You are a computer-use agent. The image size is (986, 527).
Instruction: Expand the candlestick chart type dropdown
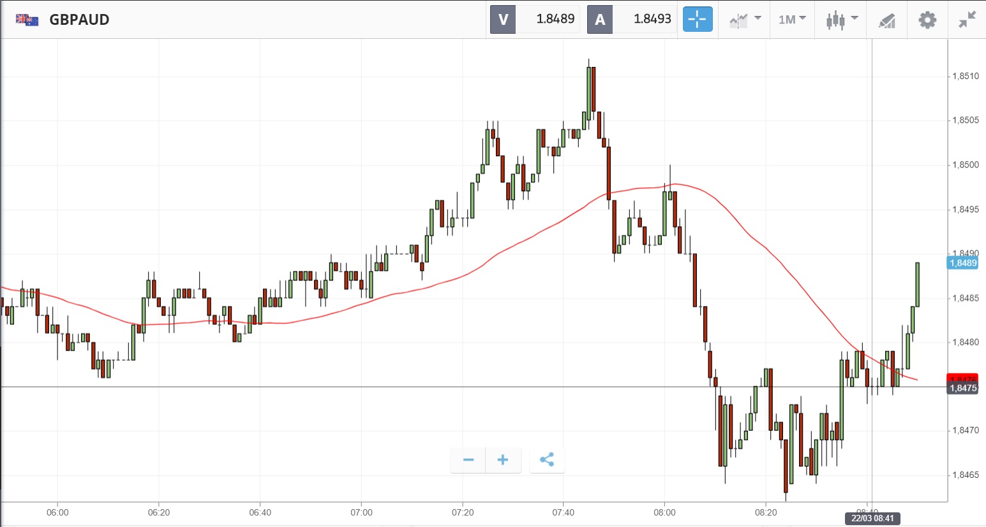(842, 20)
